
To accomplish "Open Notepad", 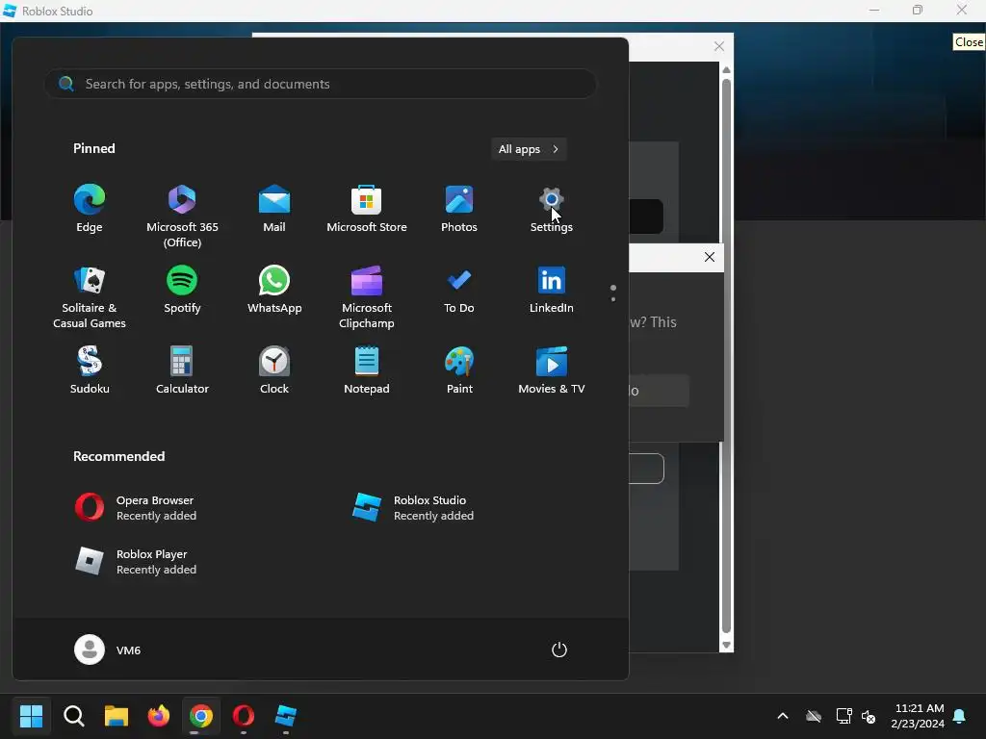I will click(x=367, y=370).
